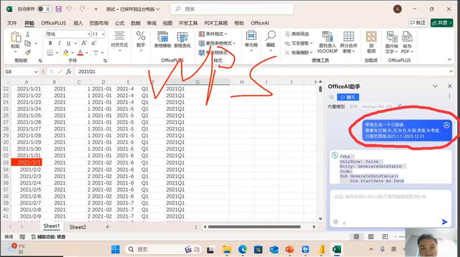Click the 共享 share button
The image size is (460, 257).
pos(442,23)
